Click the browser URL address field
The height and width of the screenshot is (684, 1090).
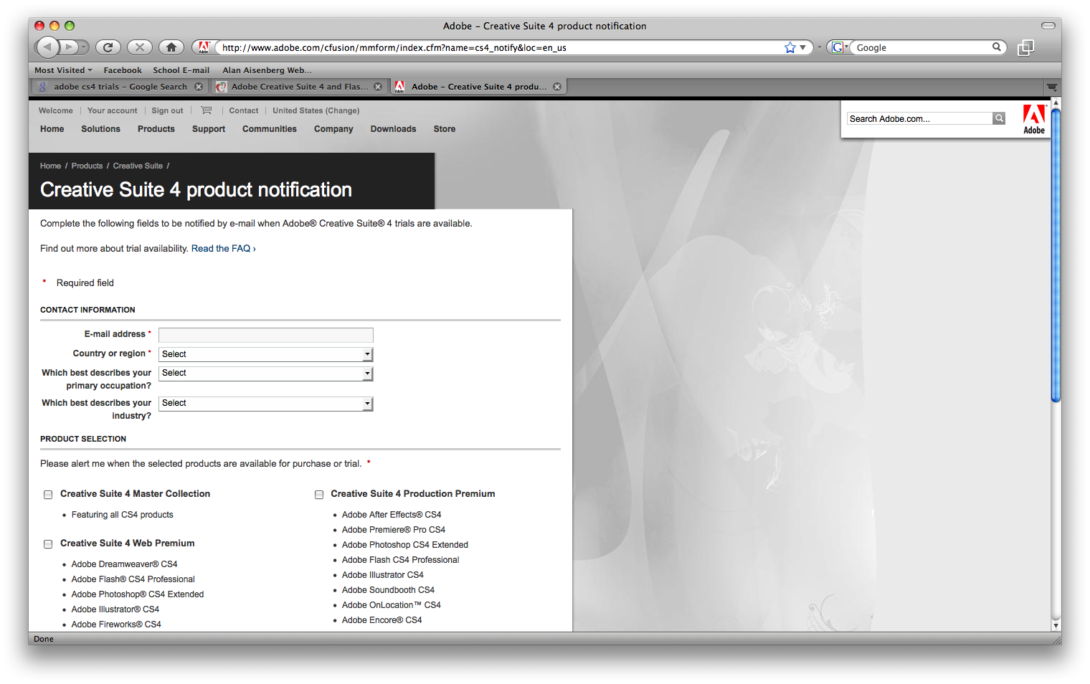[x=498, y=47]
